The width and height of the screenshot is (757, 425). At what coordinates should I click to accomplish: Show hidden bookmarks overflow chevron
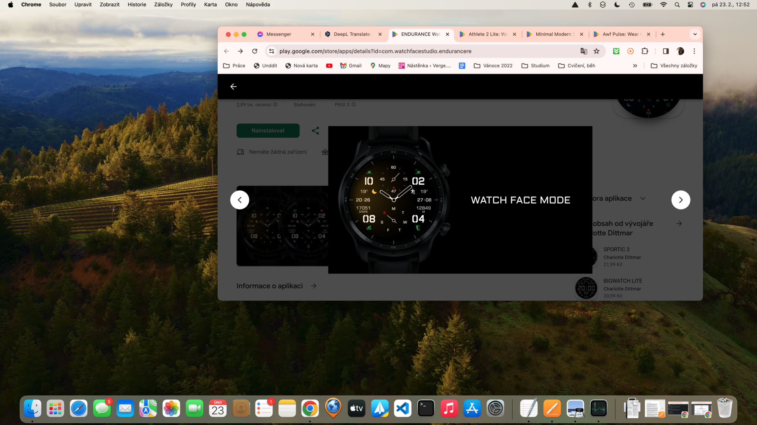pyautogui.click(x=635, y=66)
